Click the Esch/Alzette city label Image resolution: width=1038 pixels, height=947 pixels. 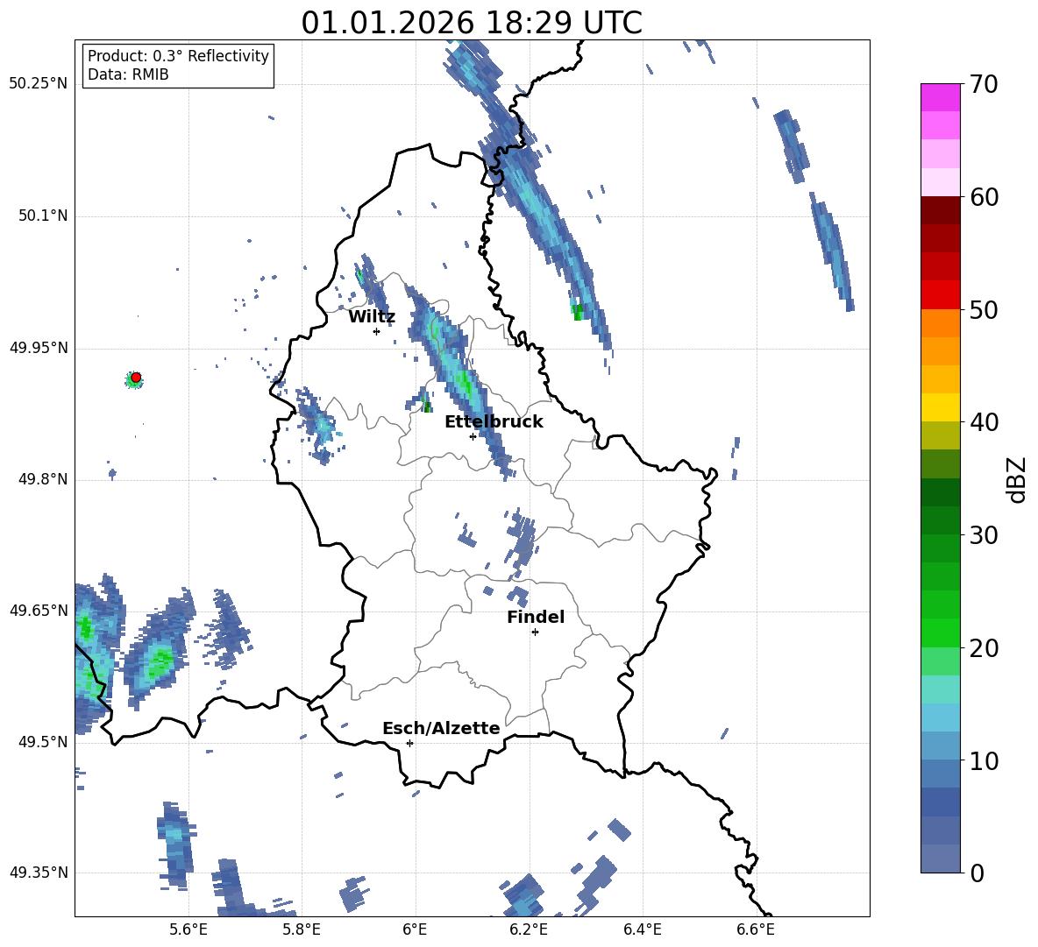[441, 728]
